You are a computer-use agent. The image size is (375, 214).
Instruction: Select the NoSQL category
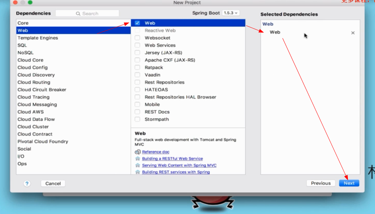tap(73, 52)
